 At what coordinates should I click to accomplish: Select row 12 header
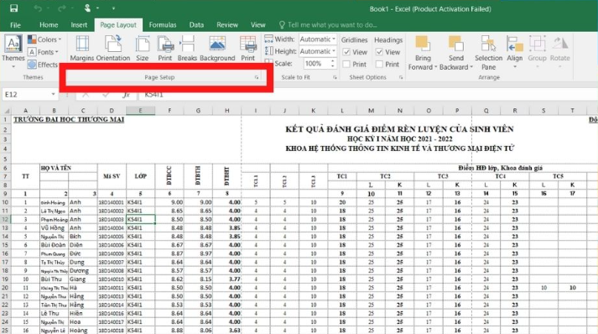click(5, 220)
